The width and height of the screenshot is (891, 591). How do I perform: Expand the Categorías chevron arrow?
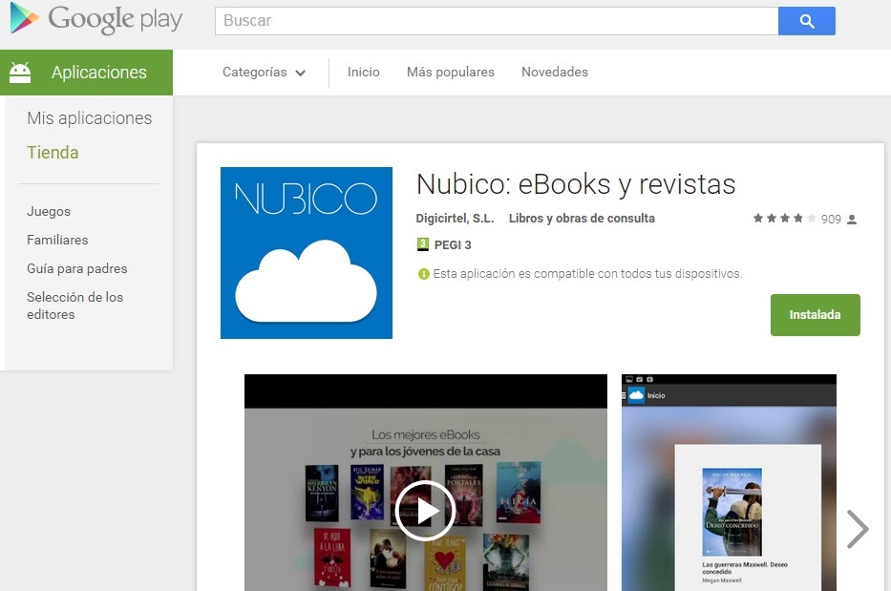[301, 73]
